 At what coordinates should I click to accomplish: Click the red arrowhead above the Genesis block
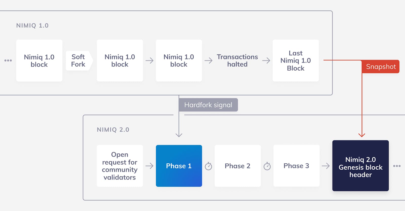pyautogui.click(x=362, y=135)
